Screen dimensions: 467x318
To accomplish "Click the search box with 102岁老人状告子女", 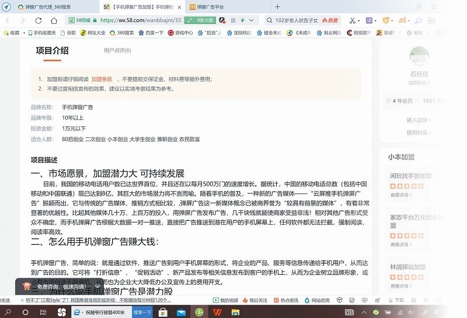I will coord(302,20).
